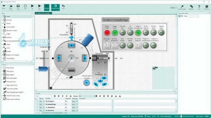211x118 pixels.
Task: Click the Undo arrow in the toolbar
Action: point(63,6)
